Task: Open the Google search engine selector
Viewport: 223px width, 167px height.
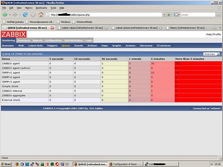Action: pos(177,15)
